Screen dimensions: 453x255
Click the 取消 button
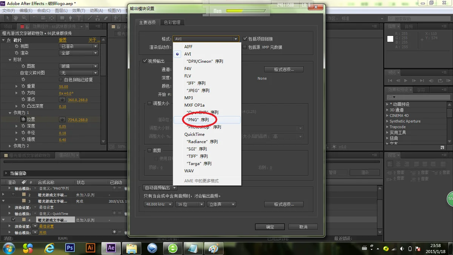pyautogui.click(x=303, y=227)
